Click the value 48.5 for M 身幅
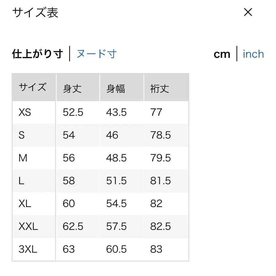This screenshot has height=276, width=276. [117, 158]
